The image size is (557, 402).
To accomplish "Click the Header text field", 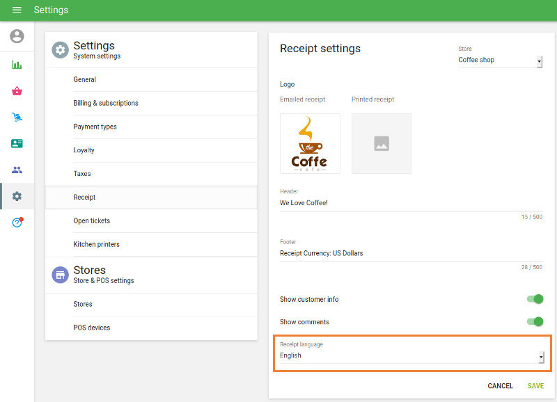I will tap(411, 203).
